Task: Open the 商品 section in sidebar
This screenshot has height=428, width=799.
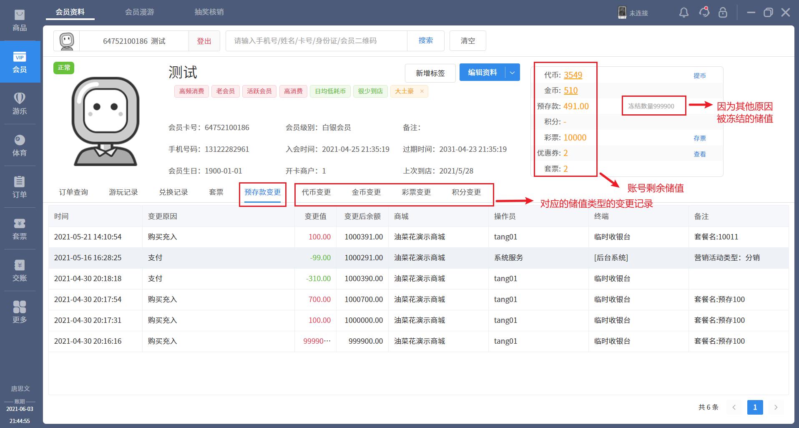Action: tap(20, 20)
